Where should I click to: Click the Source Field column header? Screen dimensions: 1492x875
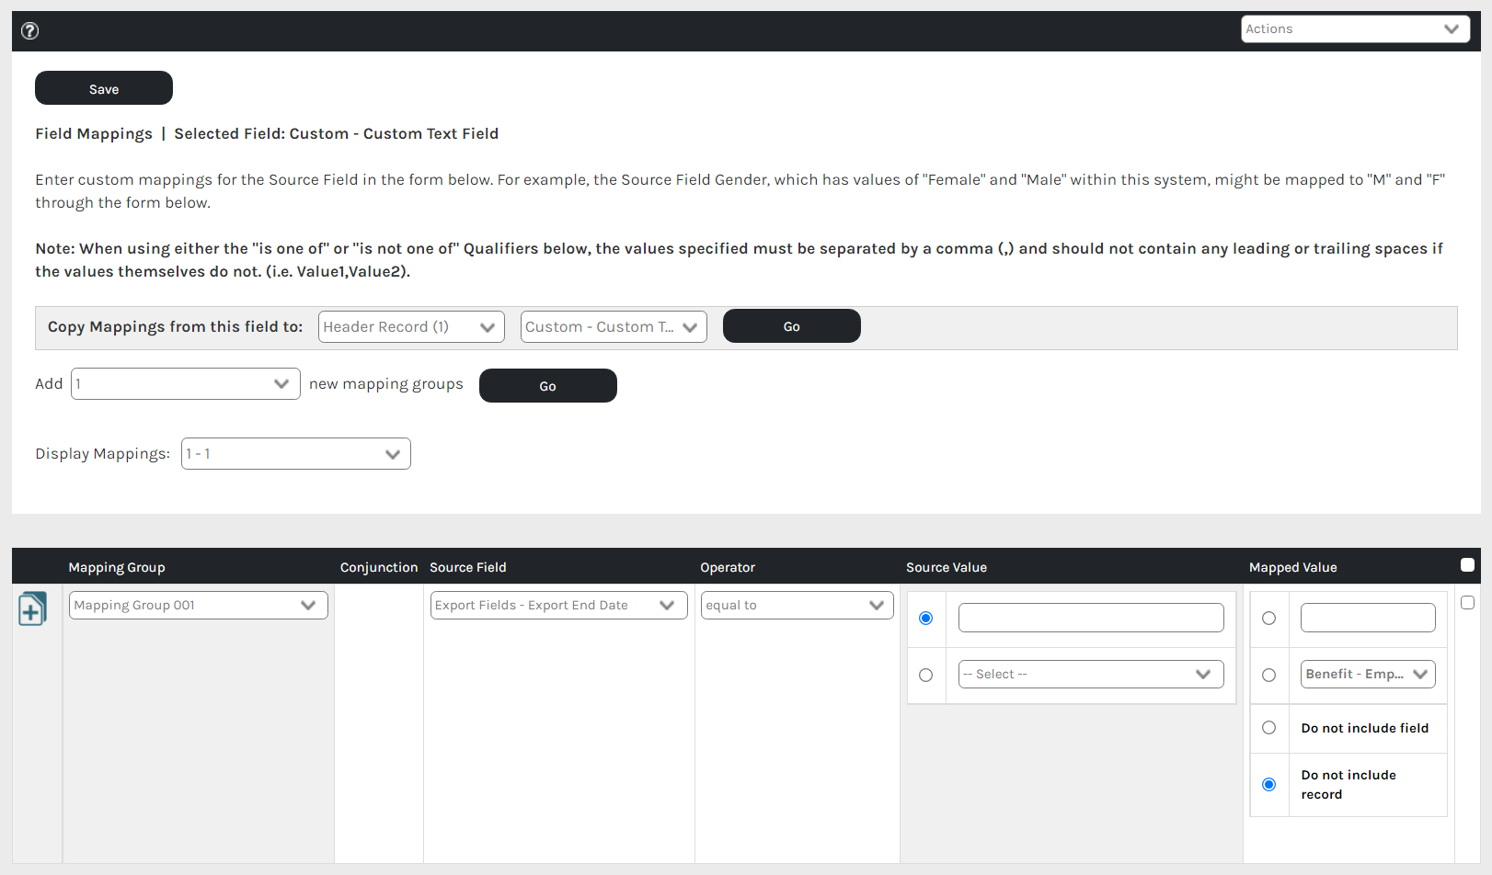468,567
